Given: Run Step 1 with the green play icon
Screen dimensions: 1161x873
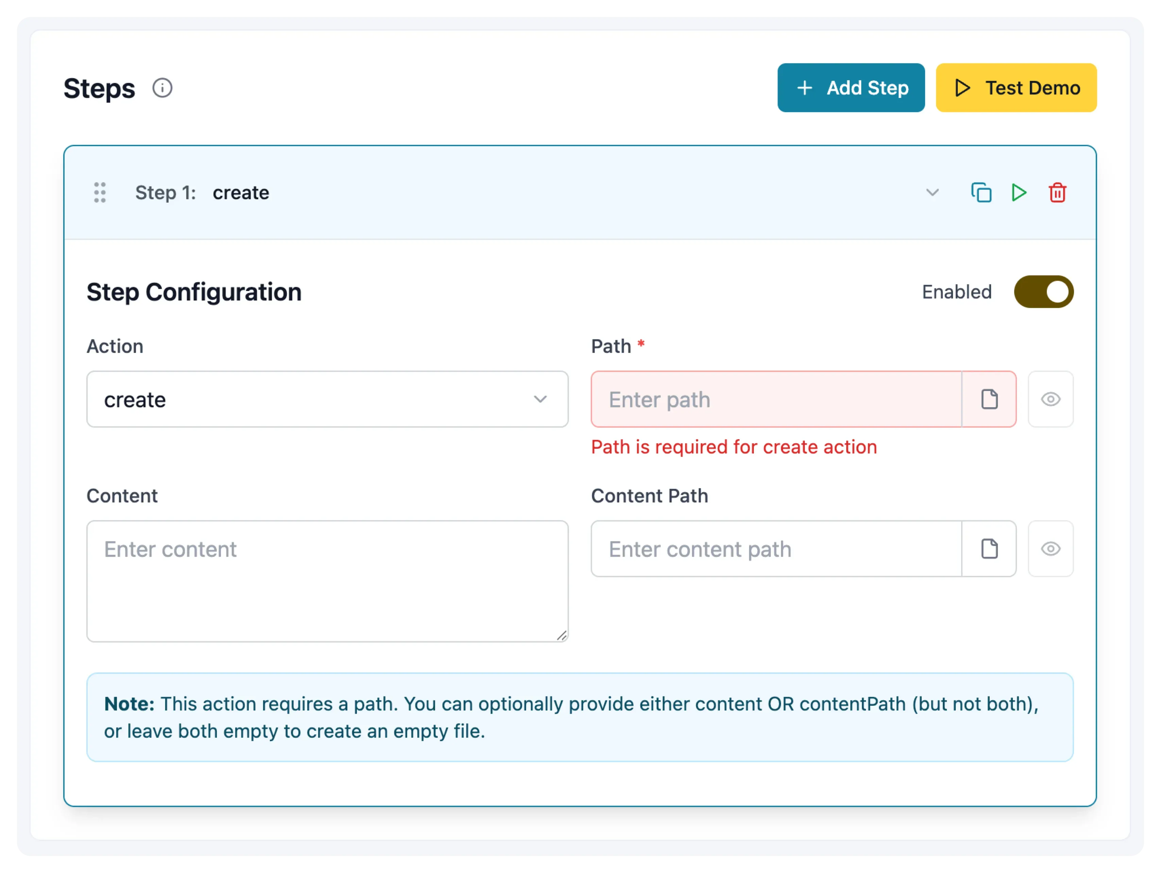Looking at the screenshot, I should (1019, 193).
